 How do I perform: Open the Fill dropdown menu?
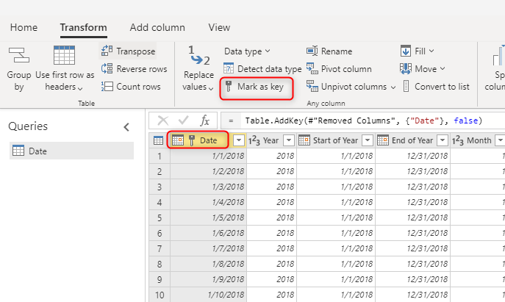click(x=431, y=51)
